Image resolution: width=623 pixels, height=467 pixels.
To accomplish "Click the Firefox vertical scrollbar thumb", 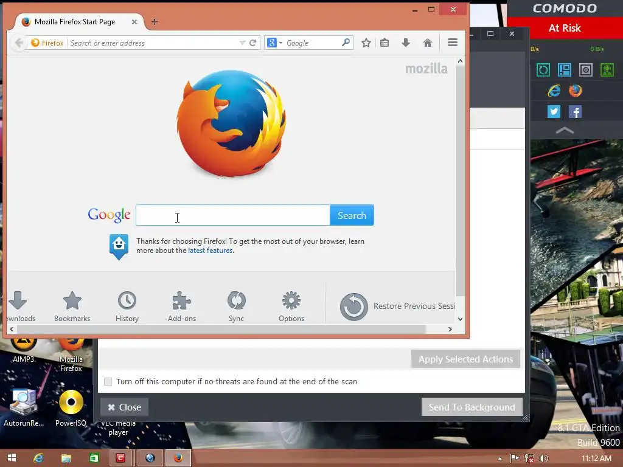I will tap(460, 181).
